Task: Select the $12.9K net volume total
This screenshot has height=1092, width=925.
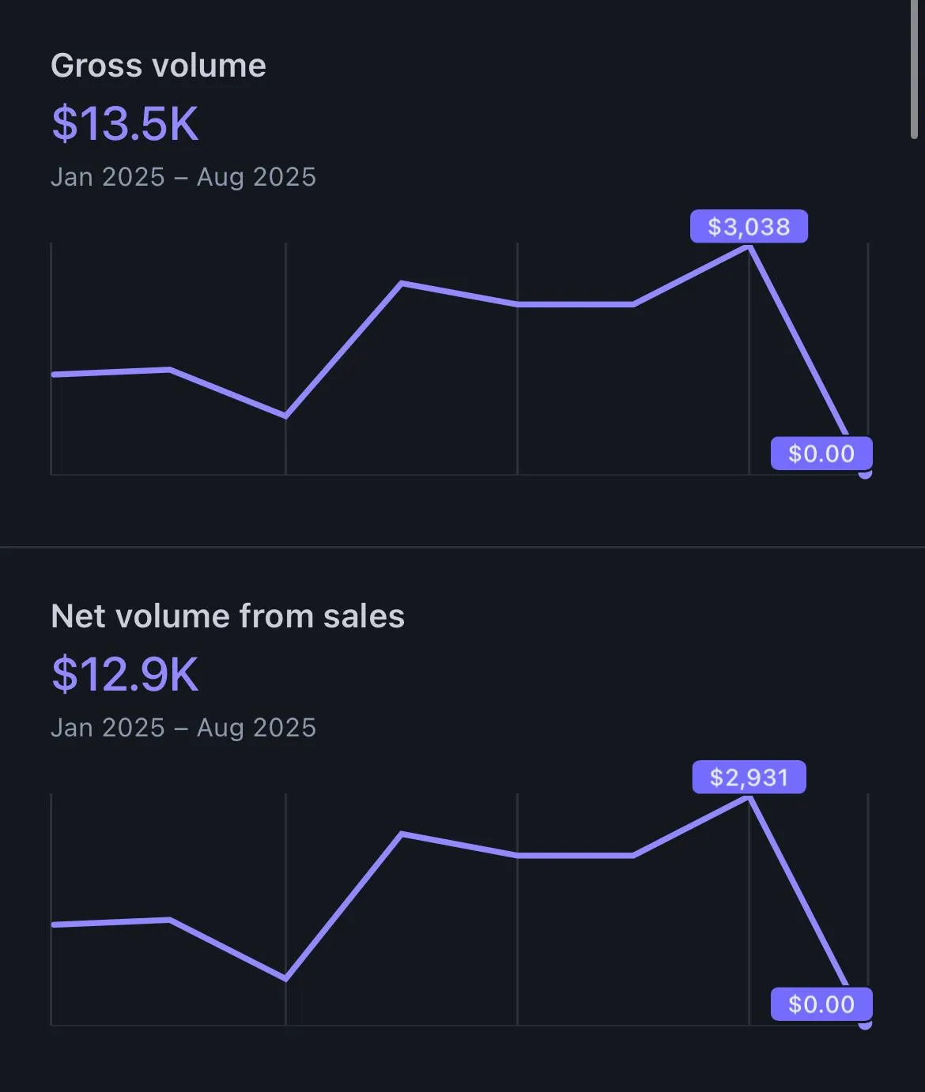Action: tap(125, 674)
